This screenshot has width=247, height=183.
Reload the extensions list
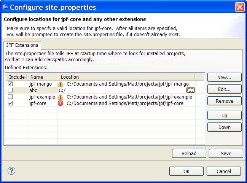(x=189, y=153)
